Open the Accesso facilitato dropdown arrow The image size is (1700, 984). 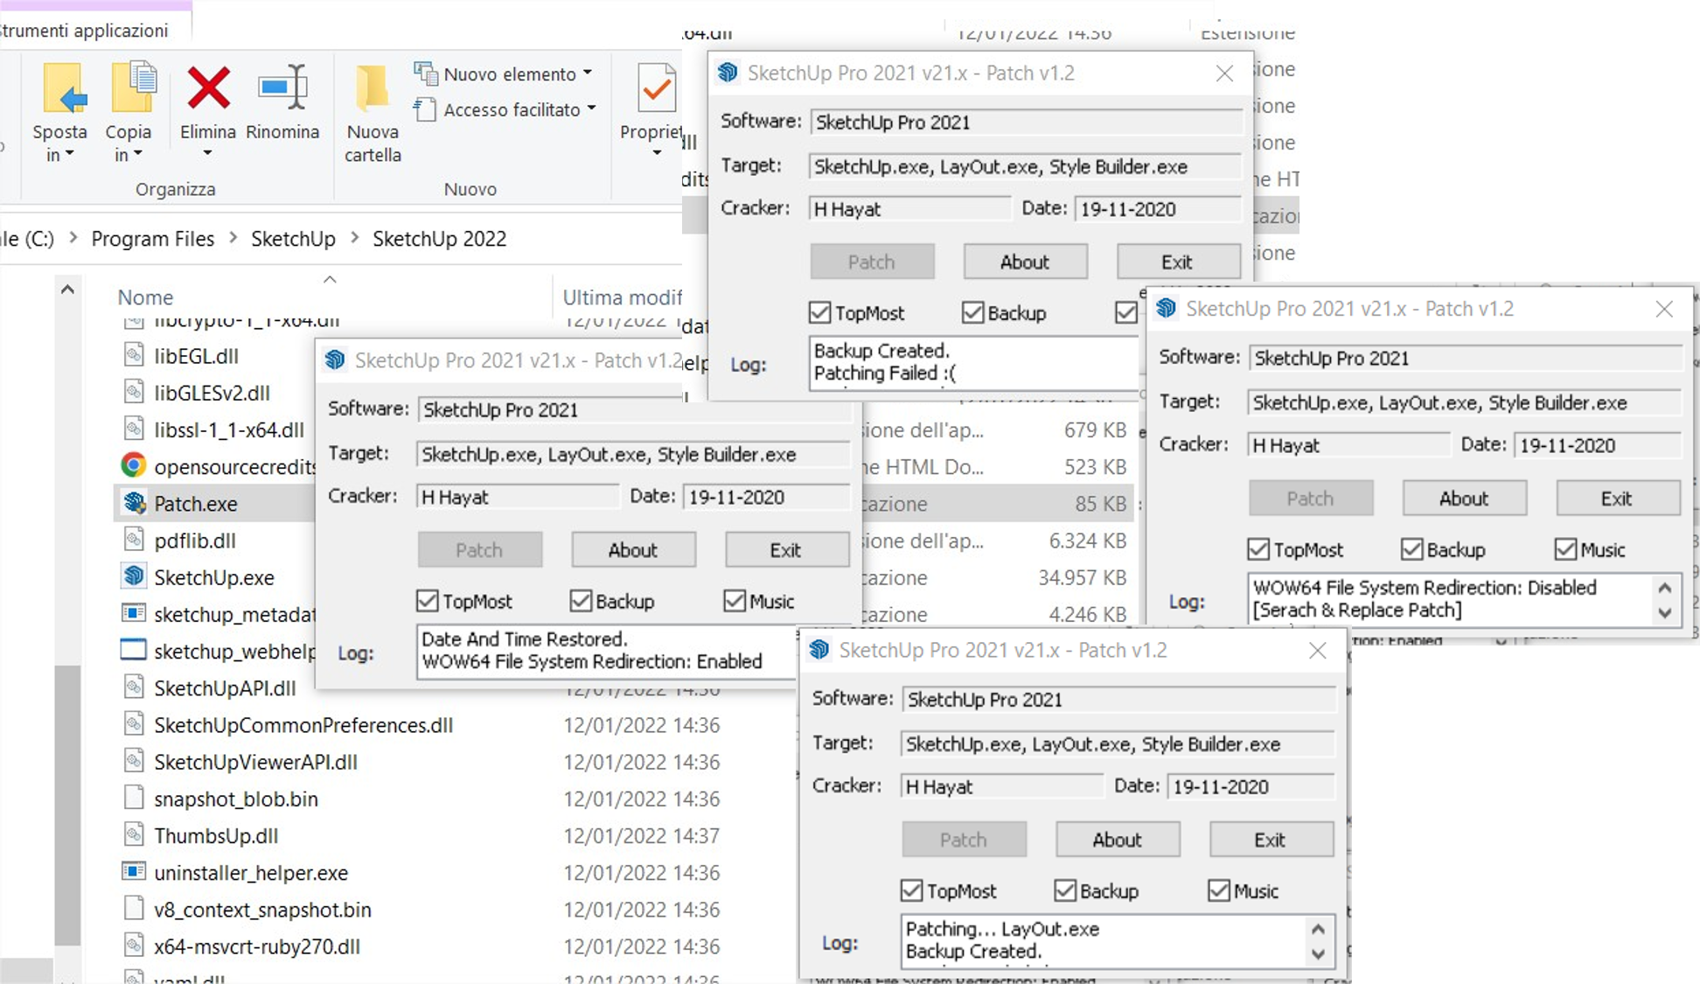(592, 108)
